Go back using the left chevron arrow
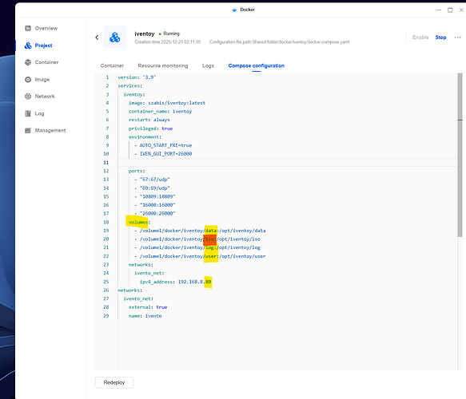The height and width of the screenshot is (399, 466). coord(97,38)
